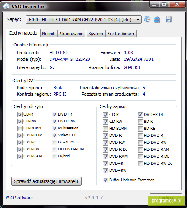Maximize the VSO Inspector window

coord(164,5)
